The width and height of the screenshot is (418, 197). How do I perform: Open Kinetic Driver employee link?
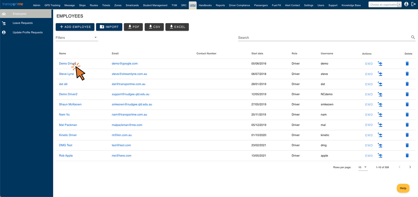[68, 135]
